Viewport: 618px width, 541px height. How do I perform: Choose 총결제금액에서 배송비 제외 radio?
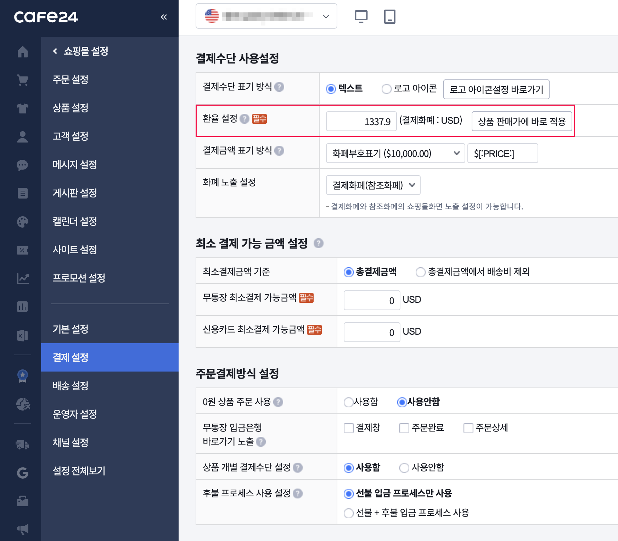click(420, 272)
